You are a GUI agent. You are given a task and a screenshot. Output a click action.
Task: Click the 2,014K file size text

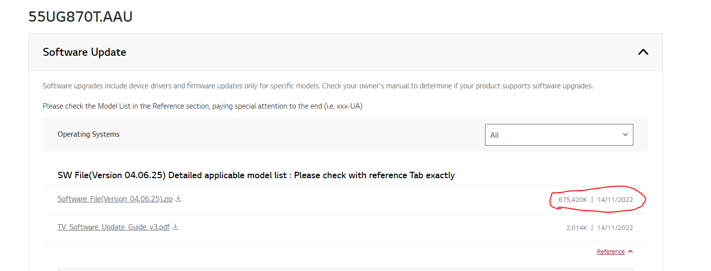pyautogui.click(x=577, y=228)
